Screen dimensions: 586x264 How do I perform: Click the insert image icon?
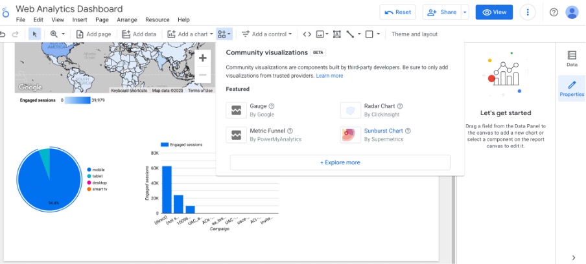[x=320, y=34]
